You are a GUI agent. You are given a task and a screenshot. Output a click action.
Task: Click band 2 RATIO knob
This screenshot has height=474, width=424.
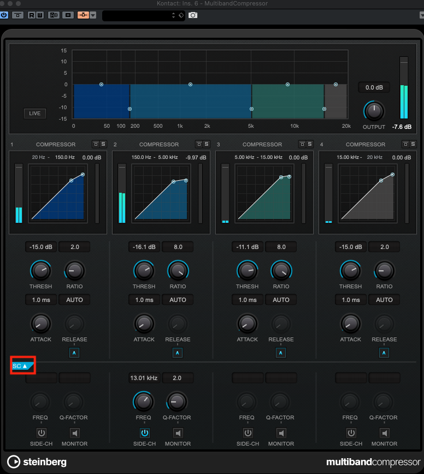coord(178,270)
